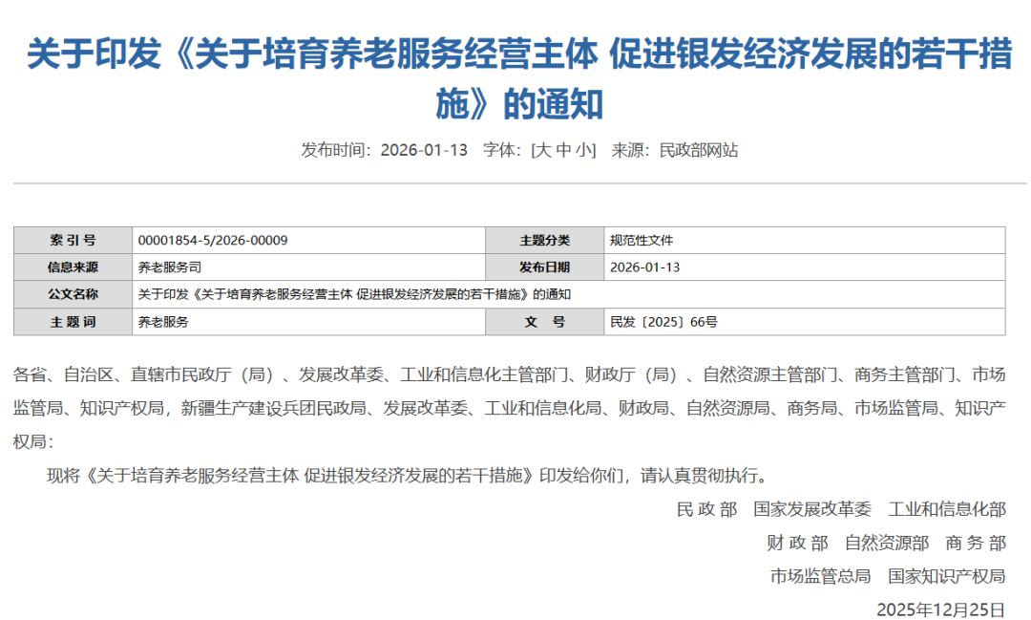Click the 主题分类 header cell

click(x=544, y=241)
